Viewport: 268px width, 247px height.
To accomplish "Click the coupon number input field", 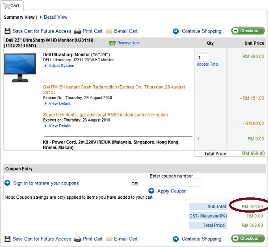I will tap(176, 183).
